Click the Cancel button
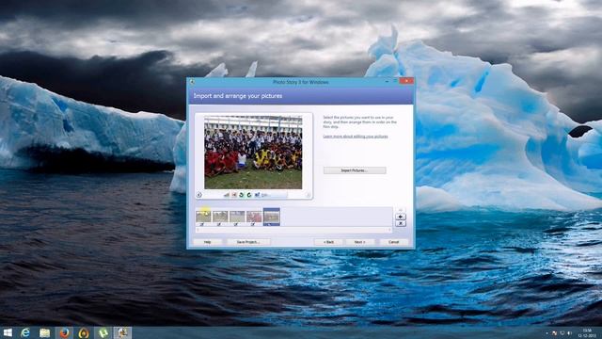 (394, 242)
